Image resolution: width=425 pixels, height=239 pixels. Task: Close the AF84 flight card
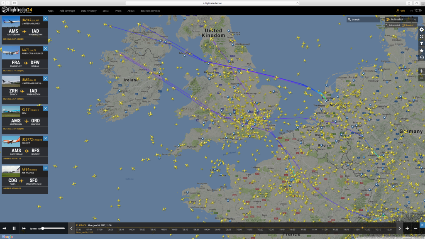(46, 168)
